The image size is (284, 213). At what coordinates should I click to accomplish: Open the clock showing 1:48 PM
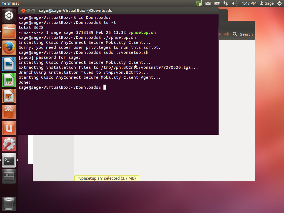pyautogui.click(x=249, y=3)
